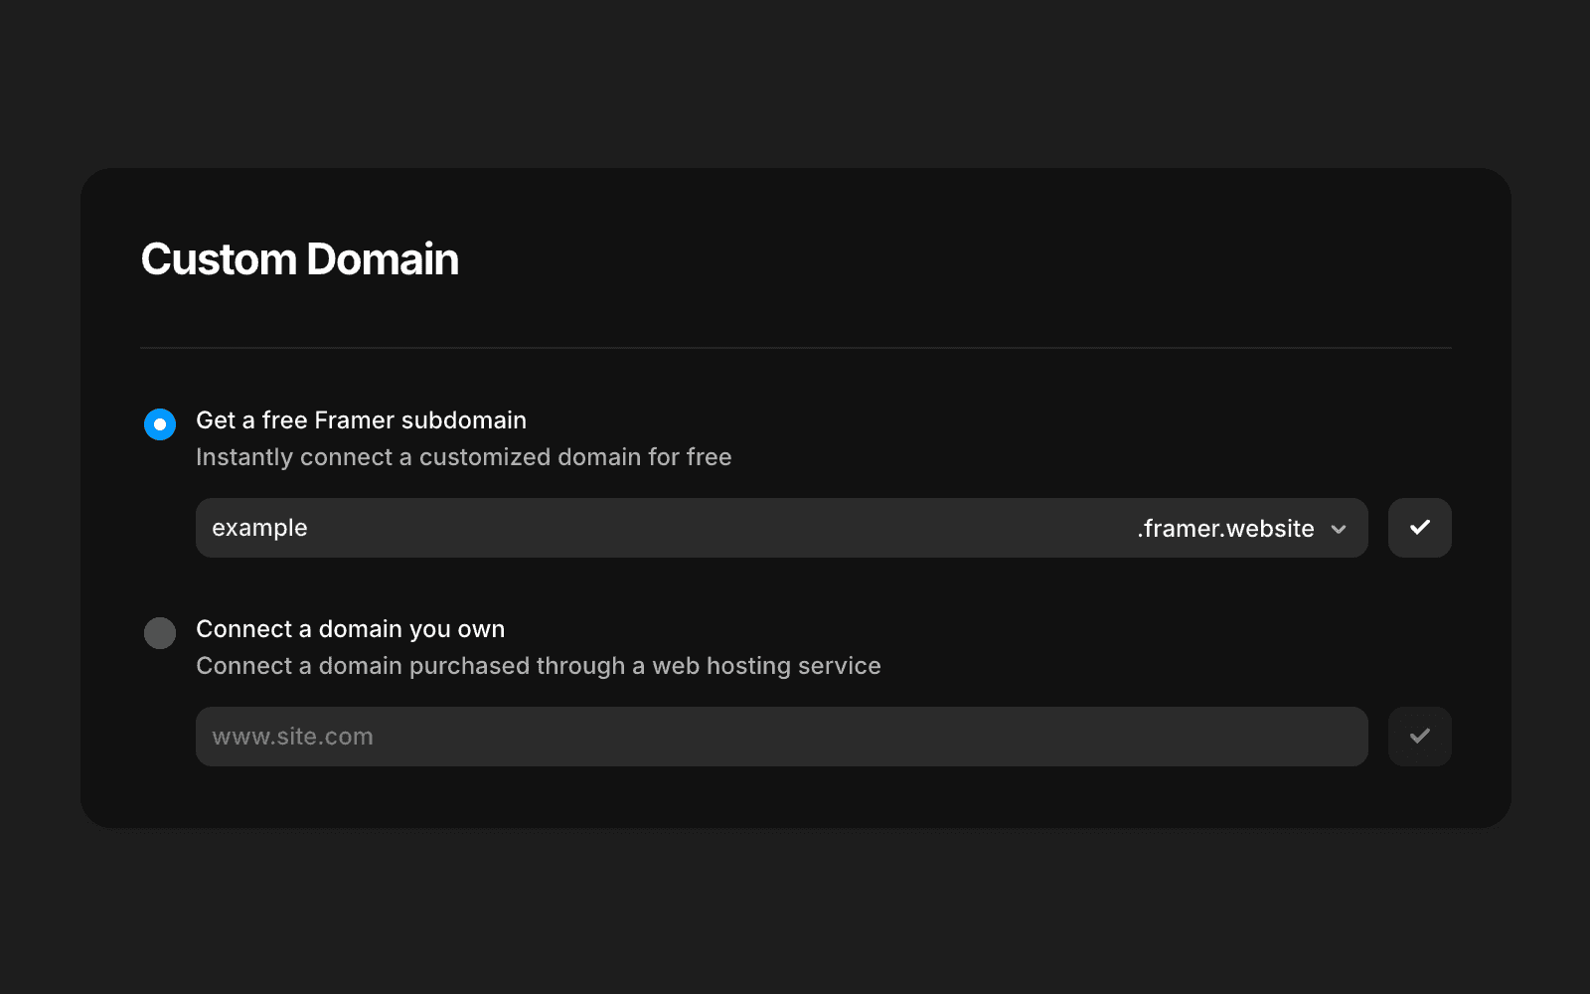Open the .framer.website domain suffix dropdown

pos(1240,529)
